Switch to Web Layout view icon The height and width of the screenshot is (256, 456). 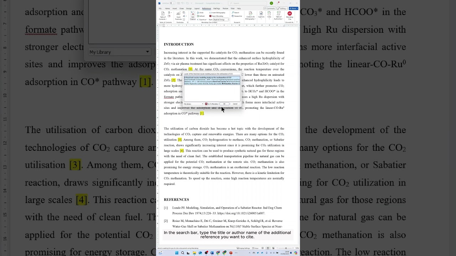point(273,248)
